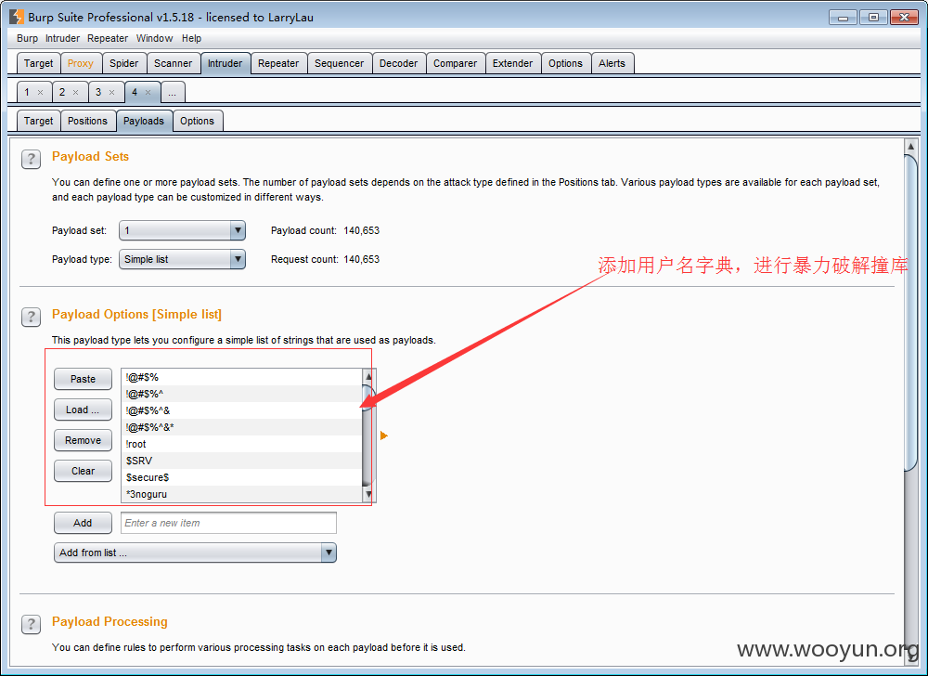Click payload list scroll up arrow
This screenshot has height=676, width=928.
(368, 376)
